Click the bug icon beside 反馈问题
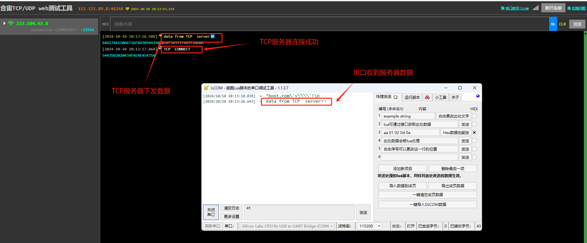The image size is (587, 243). [x=569, y=8]
